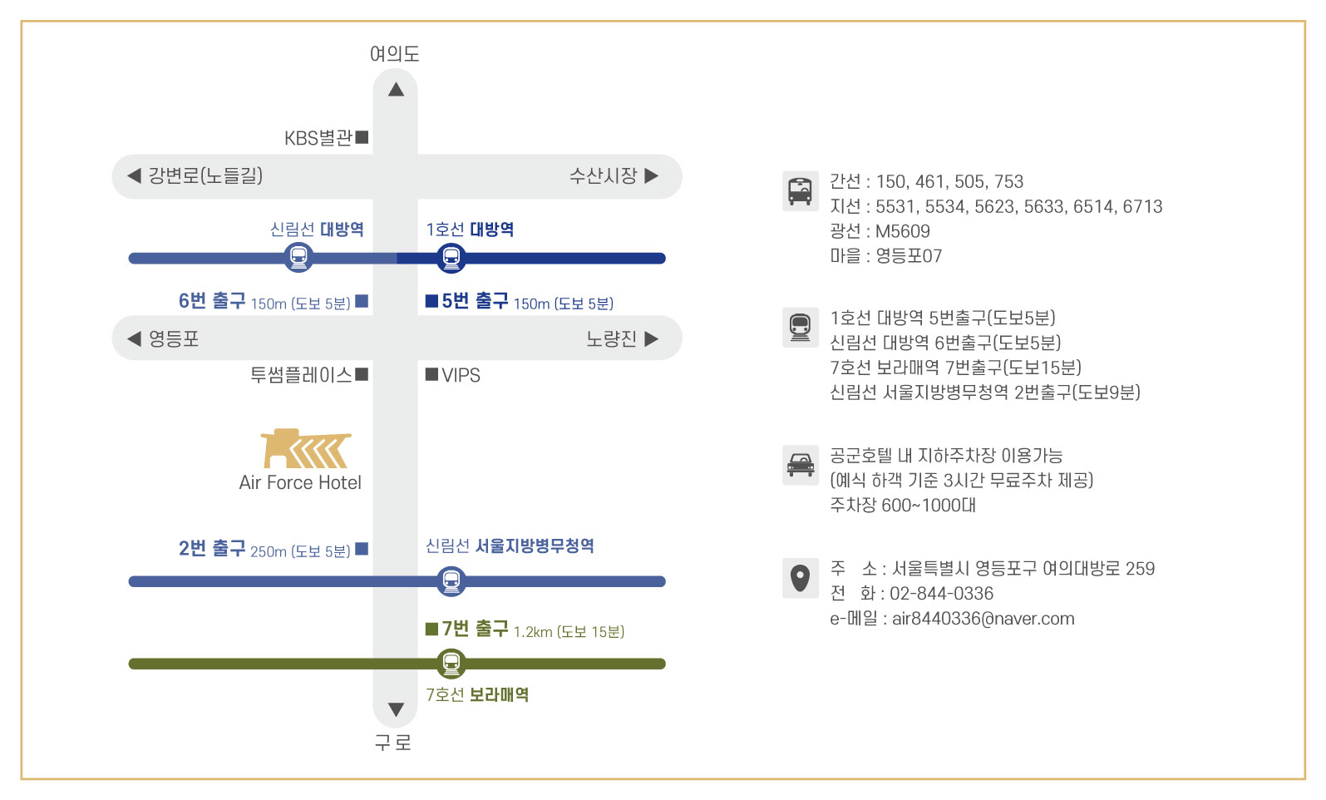
Task: Click the Air Force Hotel logo
Action: pyautogui.click(x=305, y=449)
